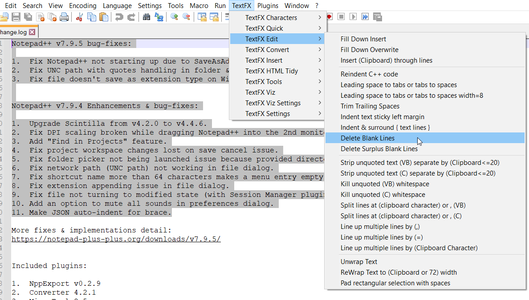
Task: Open the Encoding menu
Action: [x=83, y=6]
